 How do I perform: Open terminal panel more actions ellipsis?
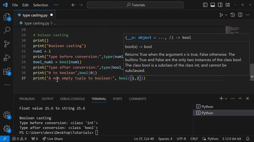click(x=233, y=99)
